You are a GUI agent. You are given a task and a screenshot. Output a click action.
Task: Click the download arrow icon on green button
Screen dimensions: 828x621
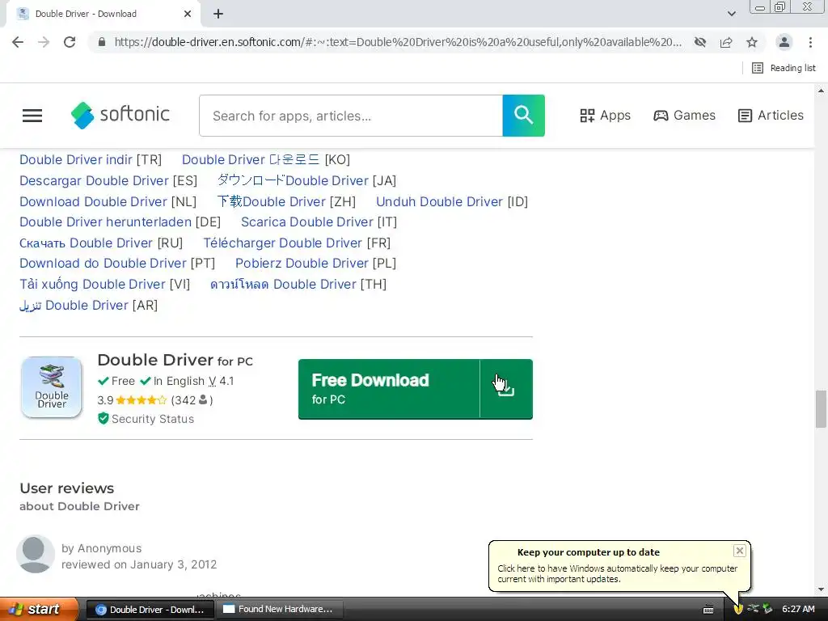(x=506, y=389)
